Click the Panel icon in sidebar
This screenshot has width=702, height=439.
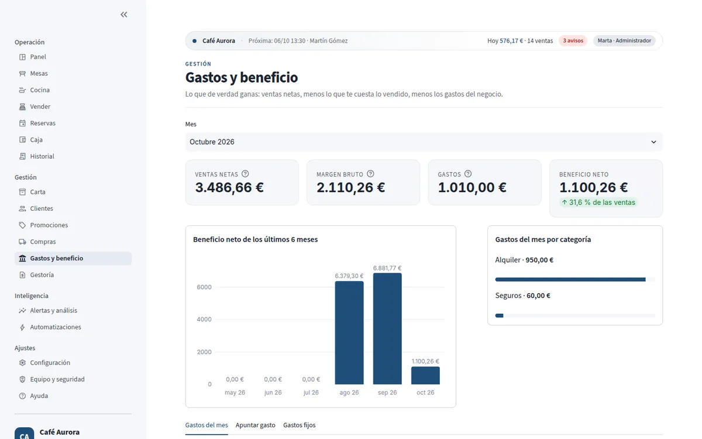22,57
